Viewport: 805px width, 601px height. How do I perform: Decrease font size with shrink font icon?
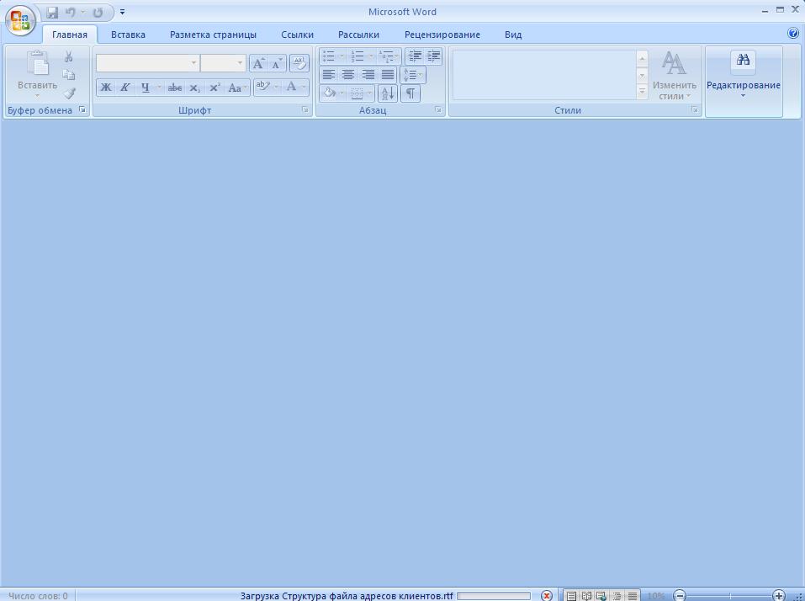(x=278, y=63)
